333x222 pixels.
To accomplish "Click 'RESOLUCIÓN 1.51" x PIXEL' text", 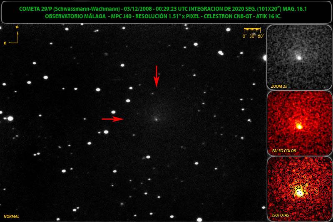I will coord(168,16).
